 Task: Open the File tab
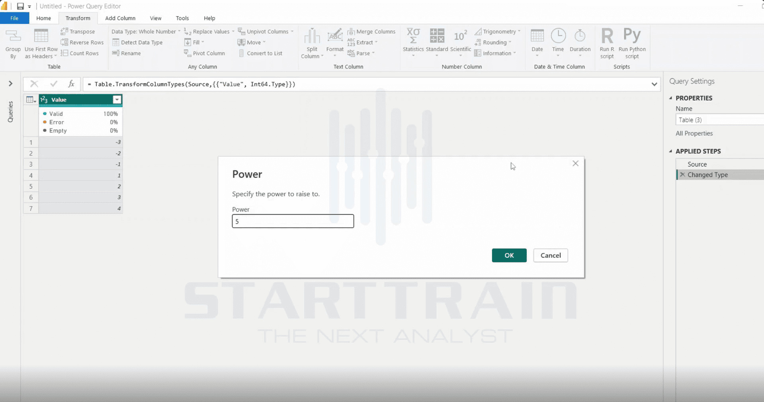coord(14,18)
